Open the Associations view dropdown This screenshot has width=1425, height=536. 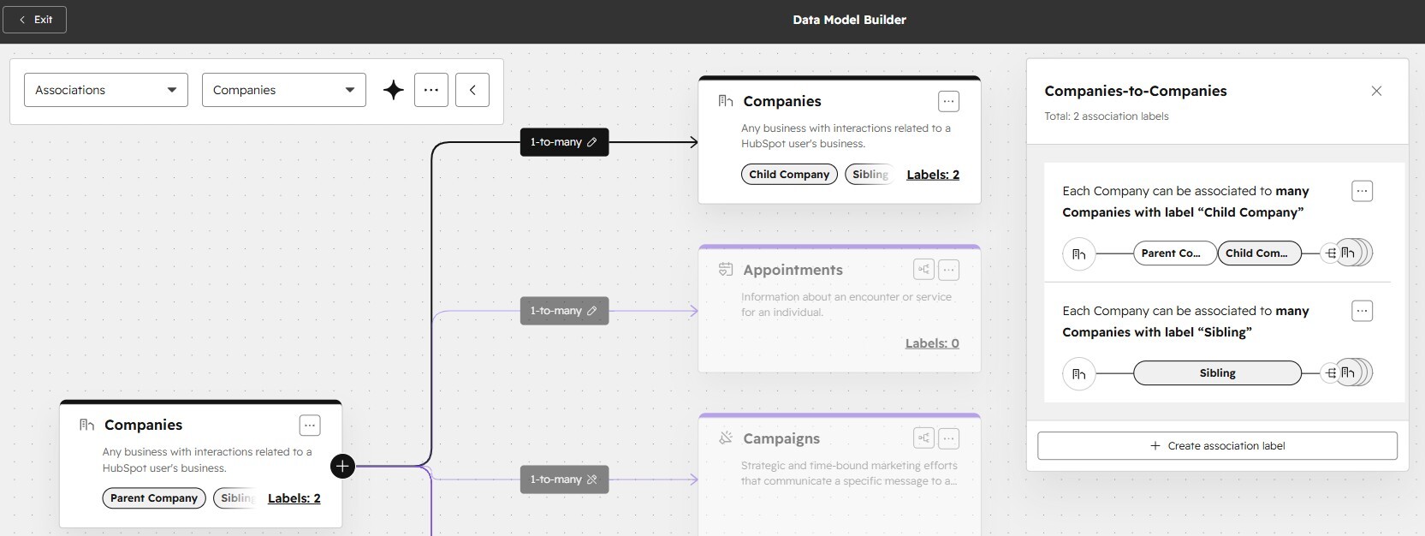click(106, 90)
